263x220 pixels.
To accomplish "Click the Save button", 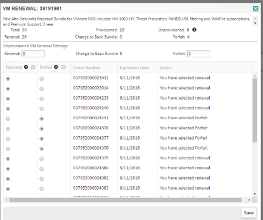I will point(249,213).
